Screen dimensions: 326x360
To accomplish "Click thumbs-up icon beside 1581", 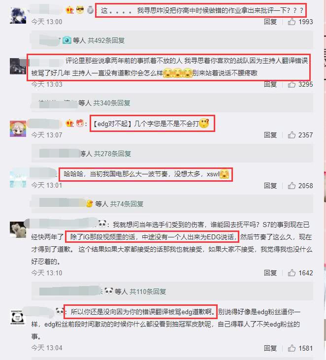I will point(292,348).
